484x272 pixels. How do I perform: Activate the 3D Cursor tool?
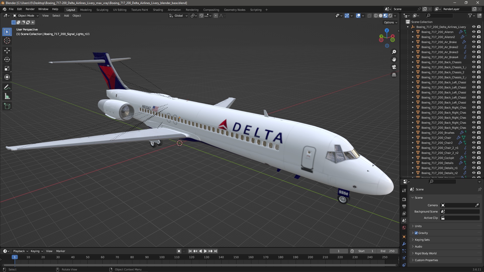[7, 41]
